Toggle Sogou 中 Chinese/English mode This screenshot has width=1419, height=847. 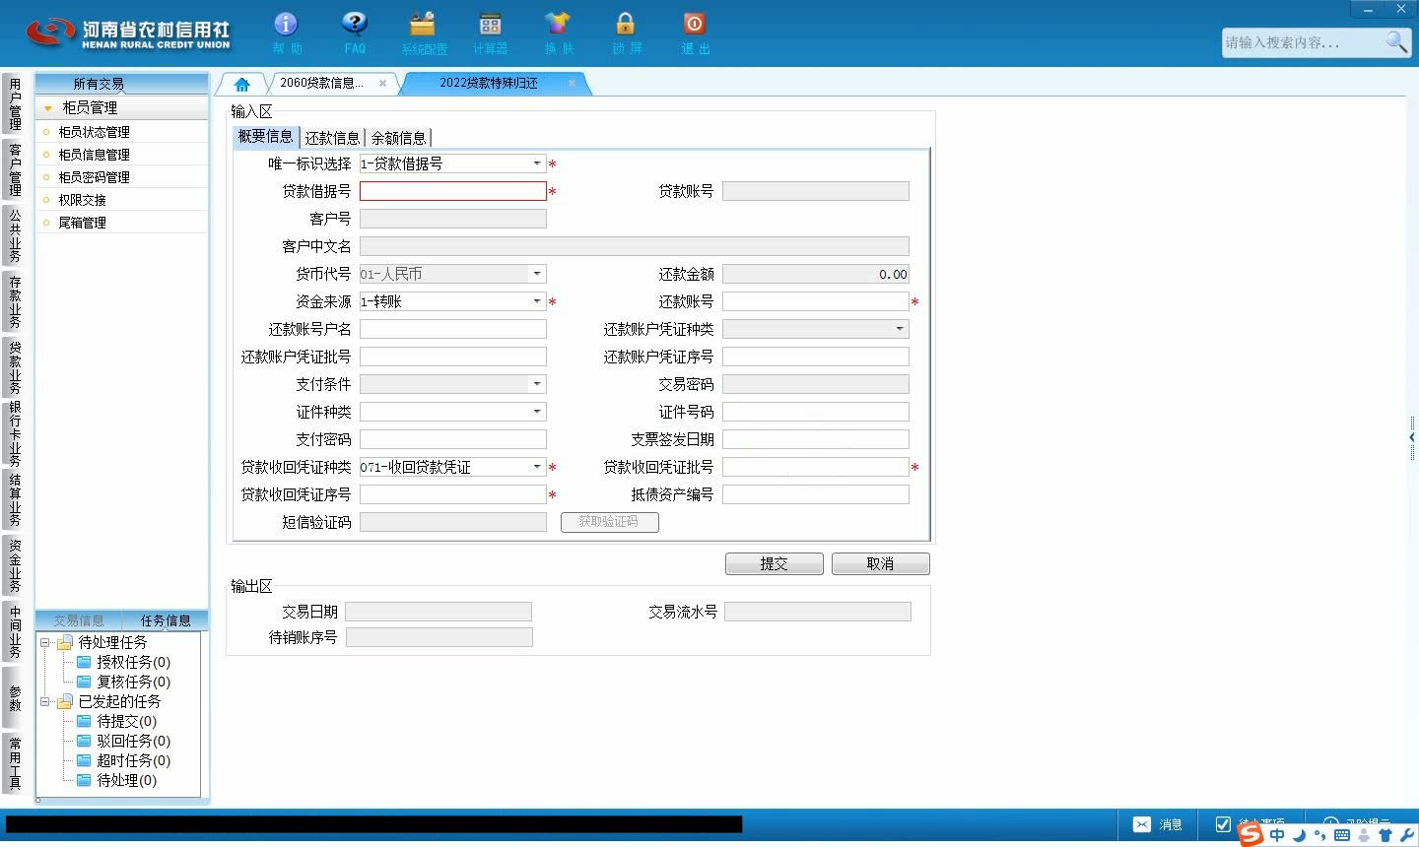click(1277, 835)
